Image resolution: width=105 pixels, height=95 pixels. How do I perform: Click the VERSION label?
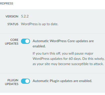12,16
